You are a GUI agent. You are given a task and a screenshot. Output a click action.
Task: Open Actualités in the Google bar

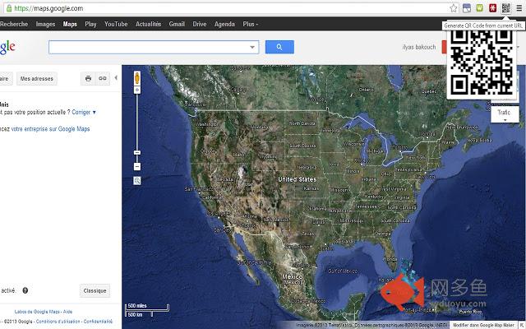click(148, 24)
